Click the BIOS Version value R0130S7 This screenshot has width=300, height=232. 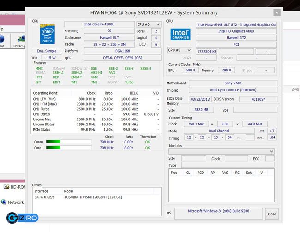[258, 99]
